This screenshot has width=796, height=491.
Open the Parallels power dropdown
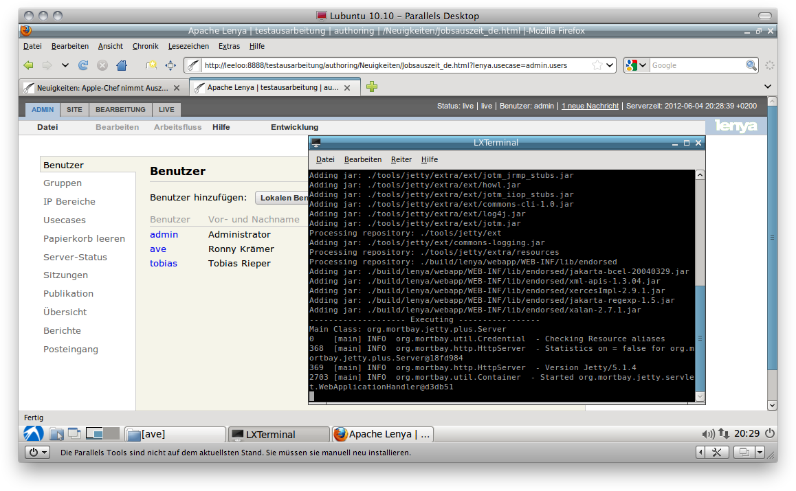[36, 452]
